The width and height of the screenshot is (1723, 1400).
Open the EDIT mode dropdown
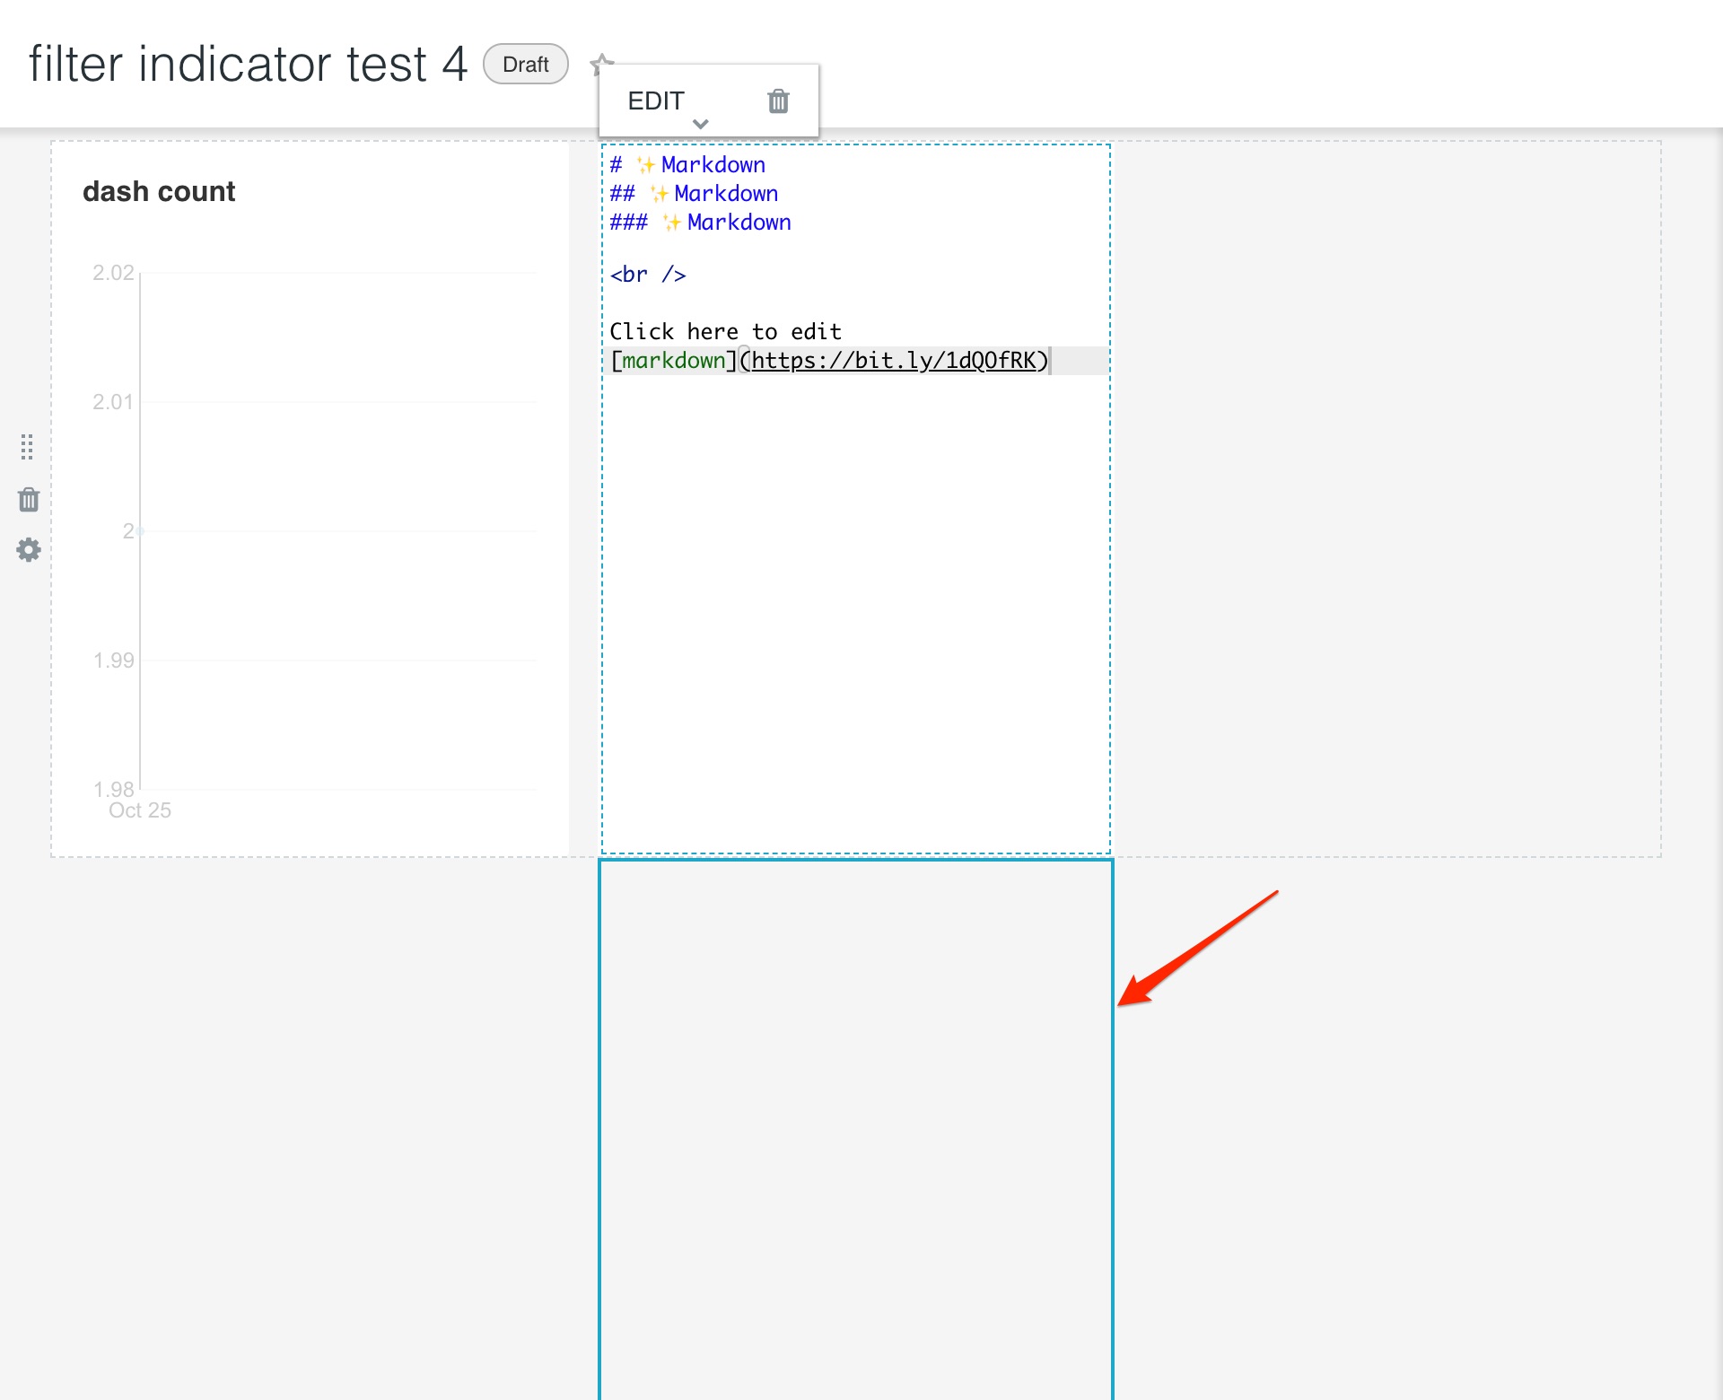click(x=669, y=105)
